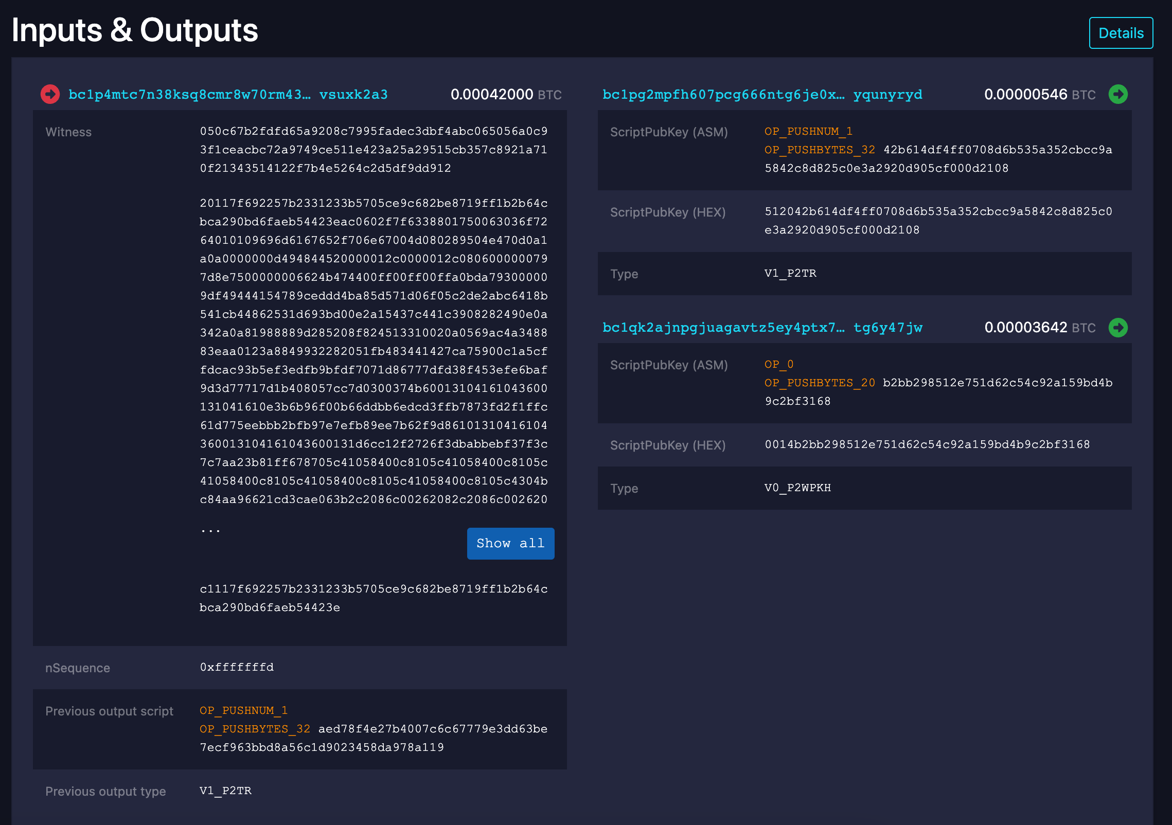This screenshot has height=825, width=1172.
Task: Click the first output ScriptPubKey HEX value
Action: click(938, 221)
